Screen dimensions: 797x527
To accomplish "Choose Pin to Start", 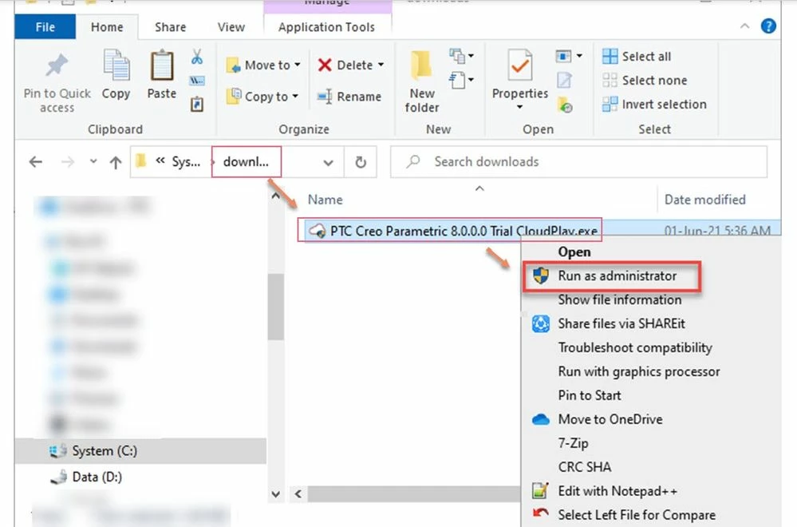I will [589, 395].
